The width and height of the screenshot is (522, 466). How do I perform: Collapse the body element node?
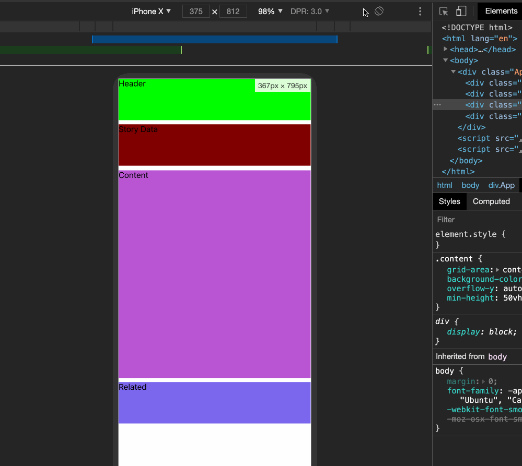[445, 60]
